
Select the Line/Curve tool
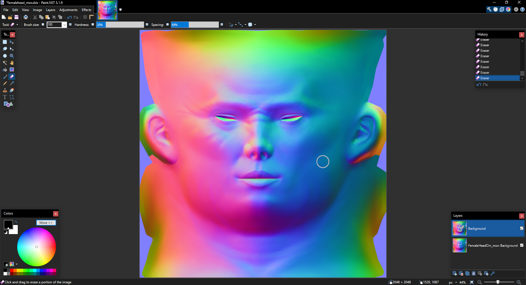[x=12, y=97]
